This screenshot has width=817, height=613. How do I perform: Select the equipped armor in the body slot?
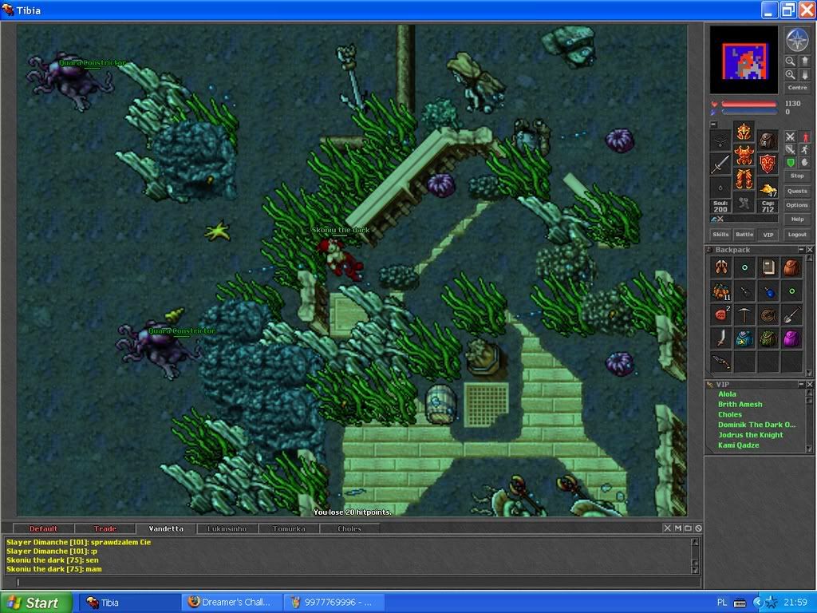point(744,156)
